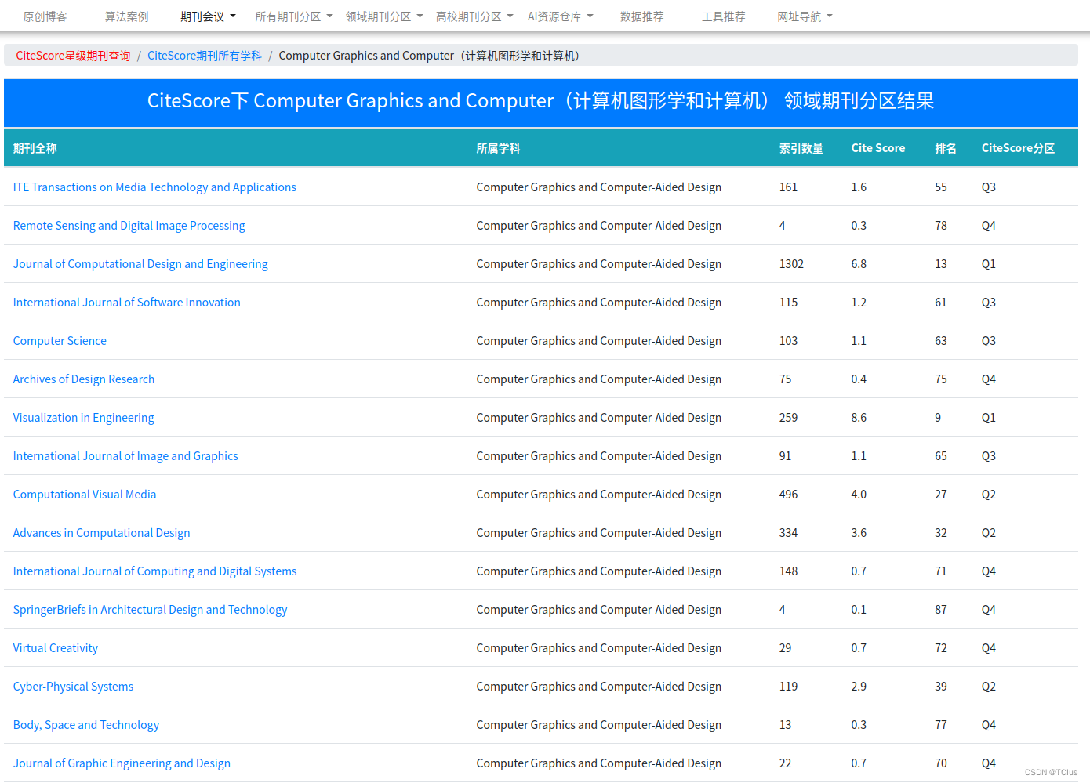Open International Journal of Computing and Digital Systems
The width and height of the screenshot is (1090, 783).
click(154, 571)
